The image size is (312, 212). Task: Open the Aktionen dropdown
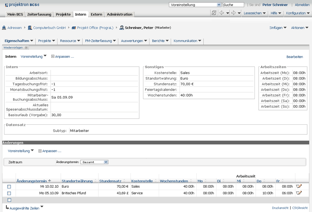tap(300, 28)
